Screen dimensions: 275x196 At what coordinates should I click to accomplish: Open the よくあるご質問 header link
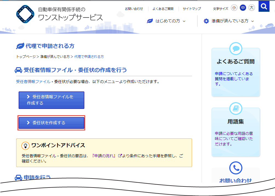click(x=163, y=9)
